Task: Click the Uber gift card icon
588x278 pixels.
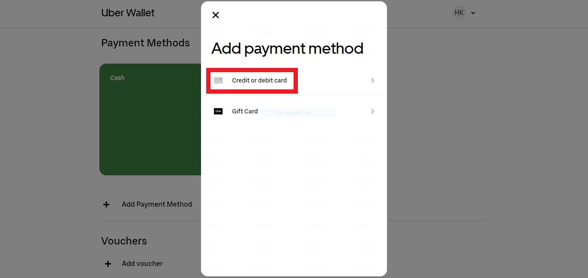Action: [x=218, y=111]
